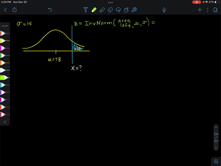Screen dimensions: 221x166
Task: Undo the last stroke
Action: pyautogui.click(x=50, y=10)
